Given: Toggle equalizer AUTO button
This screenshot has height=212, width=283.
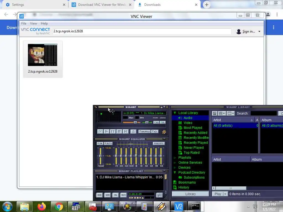Looking at the screenshot, I should pos(108,144).
